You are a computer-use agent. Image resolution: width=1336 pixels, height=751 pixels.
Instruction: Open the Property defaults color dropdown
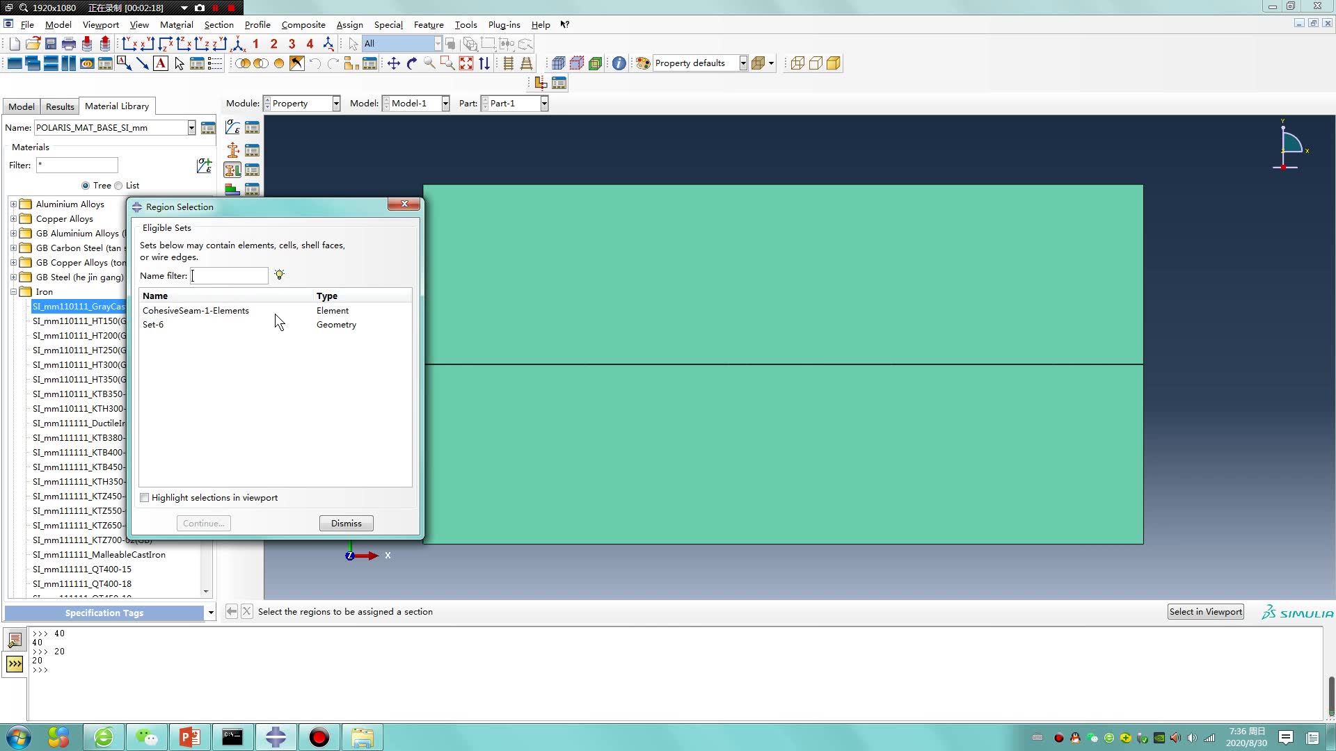742,63
